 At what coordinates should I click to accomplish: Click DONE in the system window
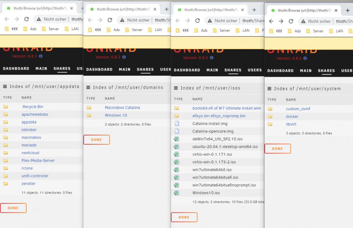[277, 148]
